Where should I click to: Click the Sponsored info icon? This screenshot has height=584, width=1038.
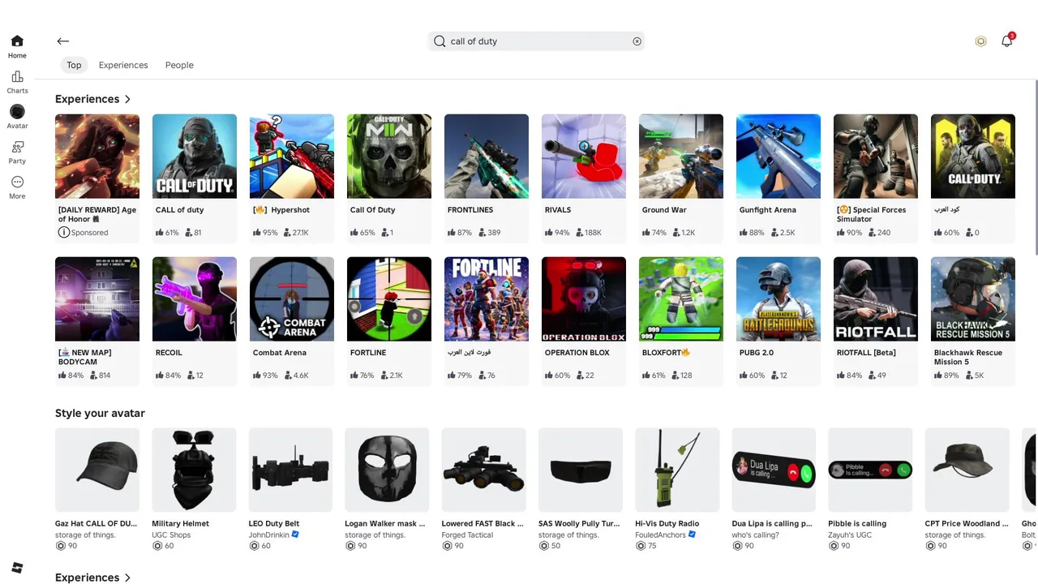tap(63, 233)
